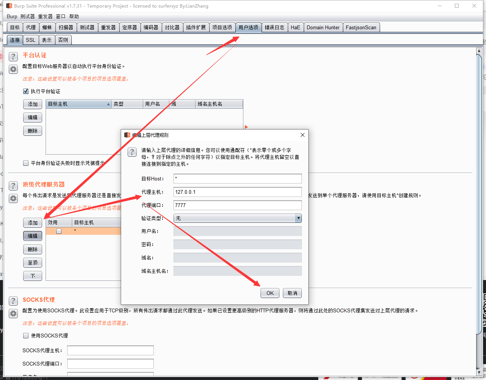Open the Burp menu
The width and height of the screenshot is (486, 380).
(12, 16)
